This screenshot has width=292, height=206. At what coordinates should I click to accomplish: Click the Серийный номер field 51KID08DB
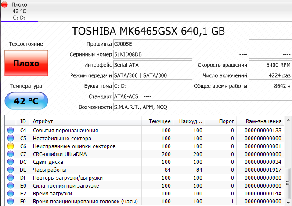153,54
